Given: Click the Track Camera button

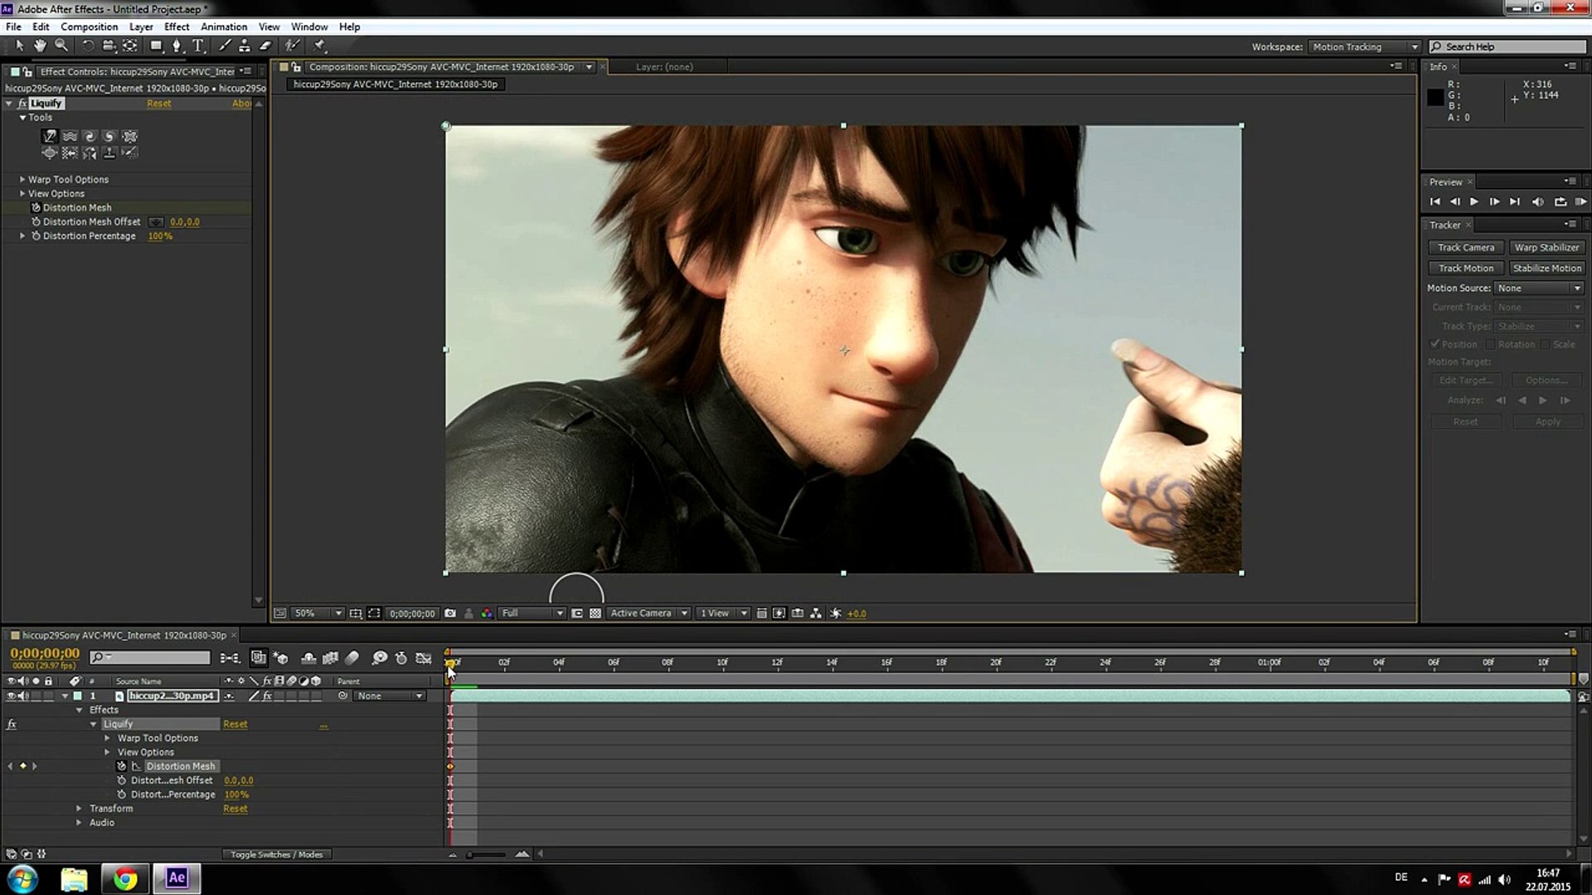Looking at the screenshot, I should [1465, 248].
